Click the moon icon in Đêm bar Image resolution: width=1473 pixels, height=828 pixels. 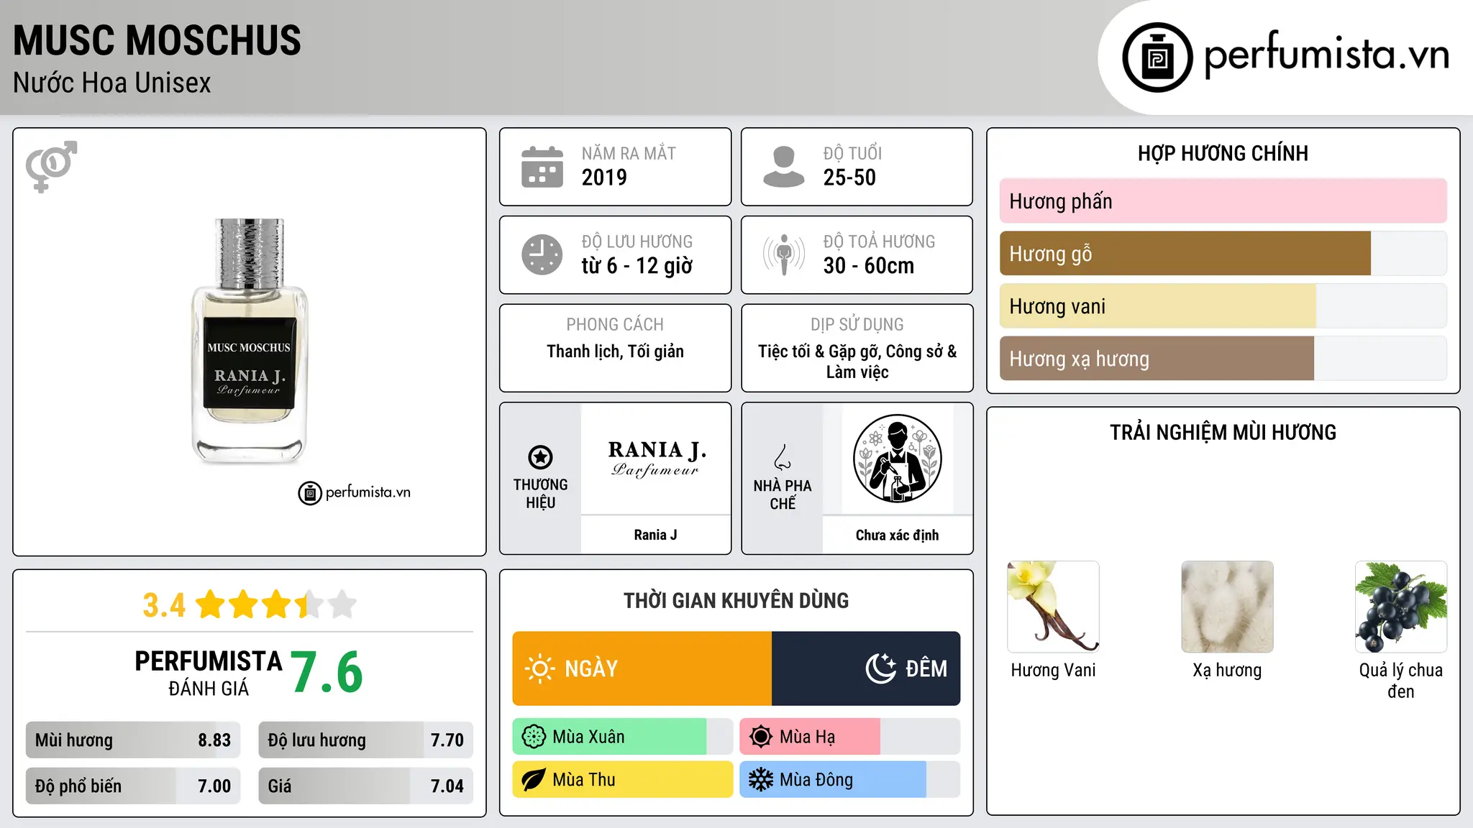coord(880,668)
